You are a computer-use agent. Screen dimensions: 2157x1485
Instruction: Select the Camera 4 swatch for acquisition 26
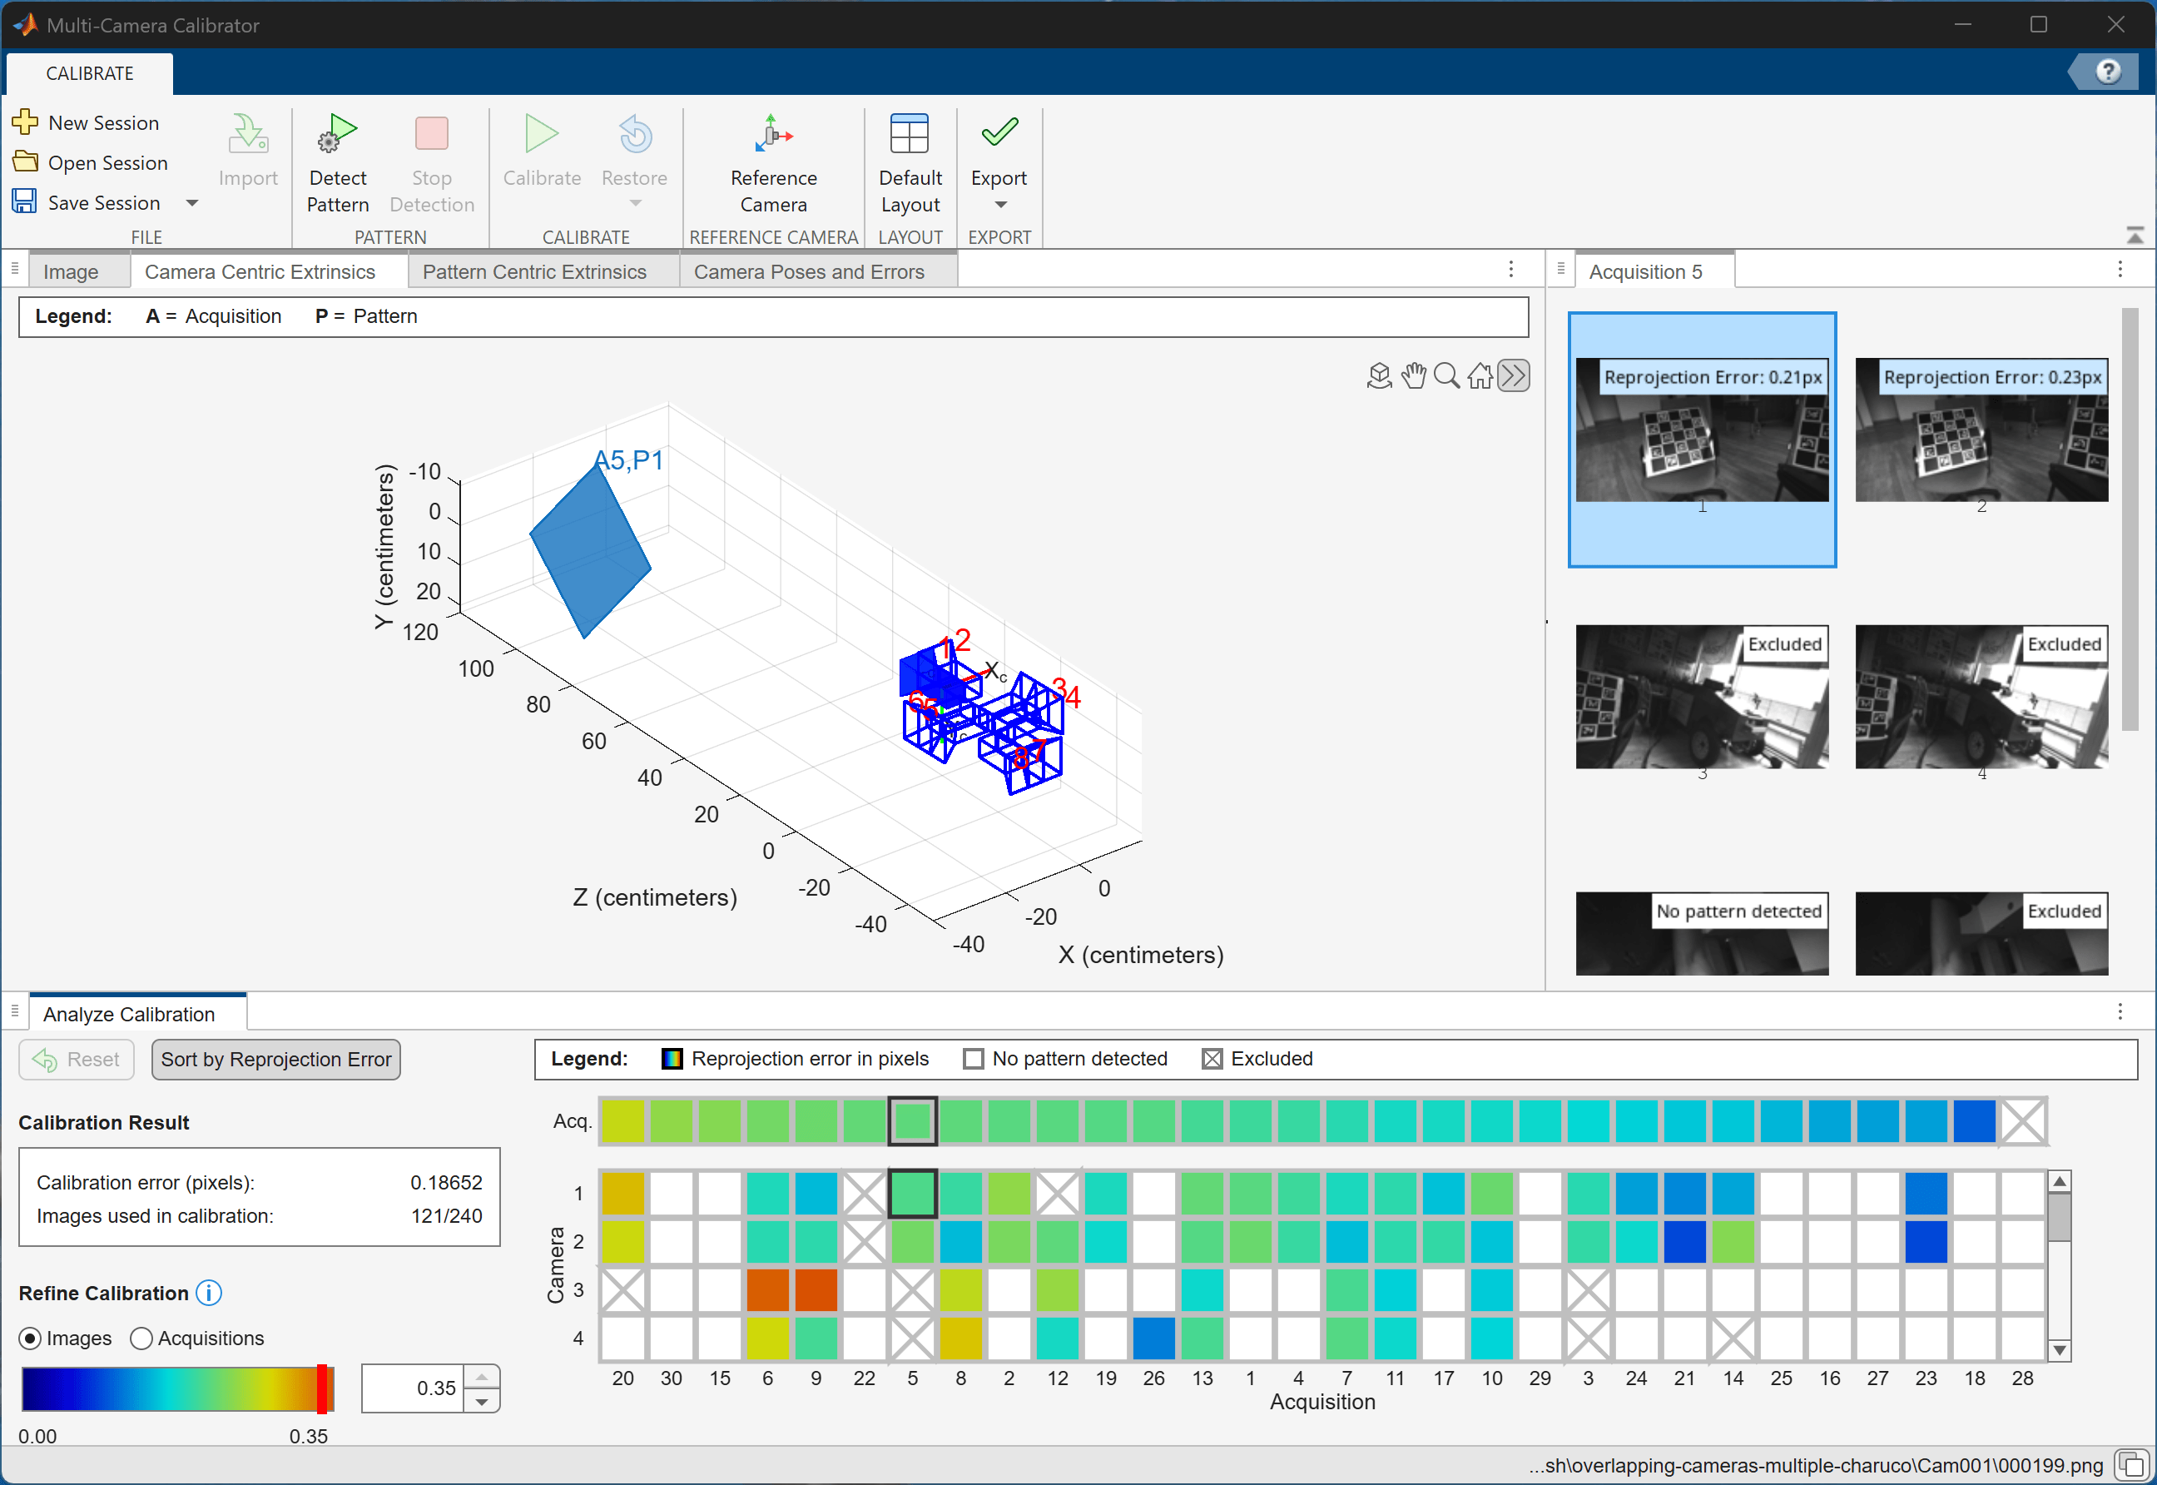[x=1153, y=1339]
